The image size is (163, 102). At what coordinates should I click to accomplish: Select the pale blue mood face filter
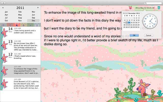[x=37, y=25]
